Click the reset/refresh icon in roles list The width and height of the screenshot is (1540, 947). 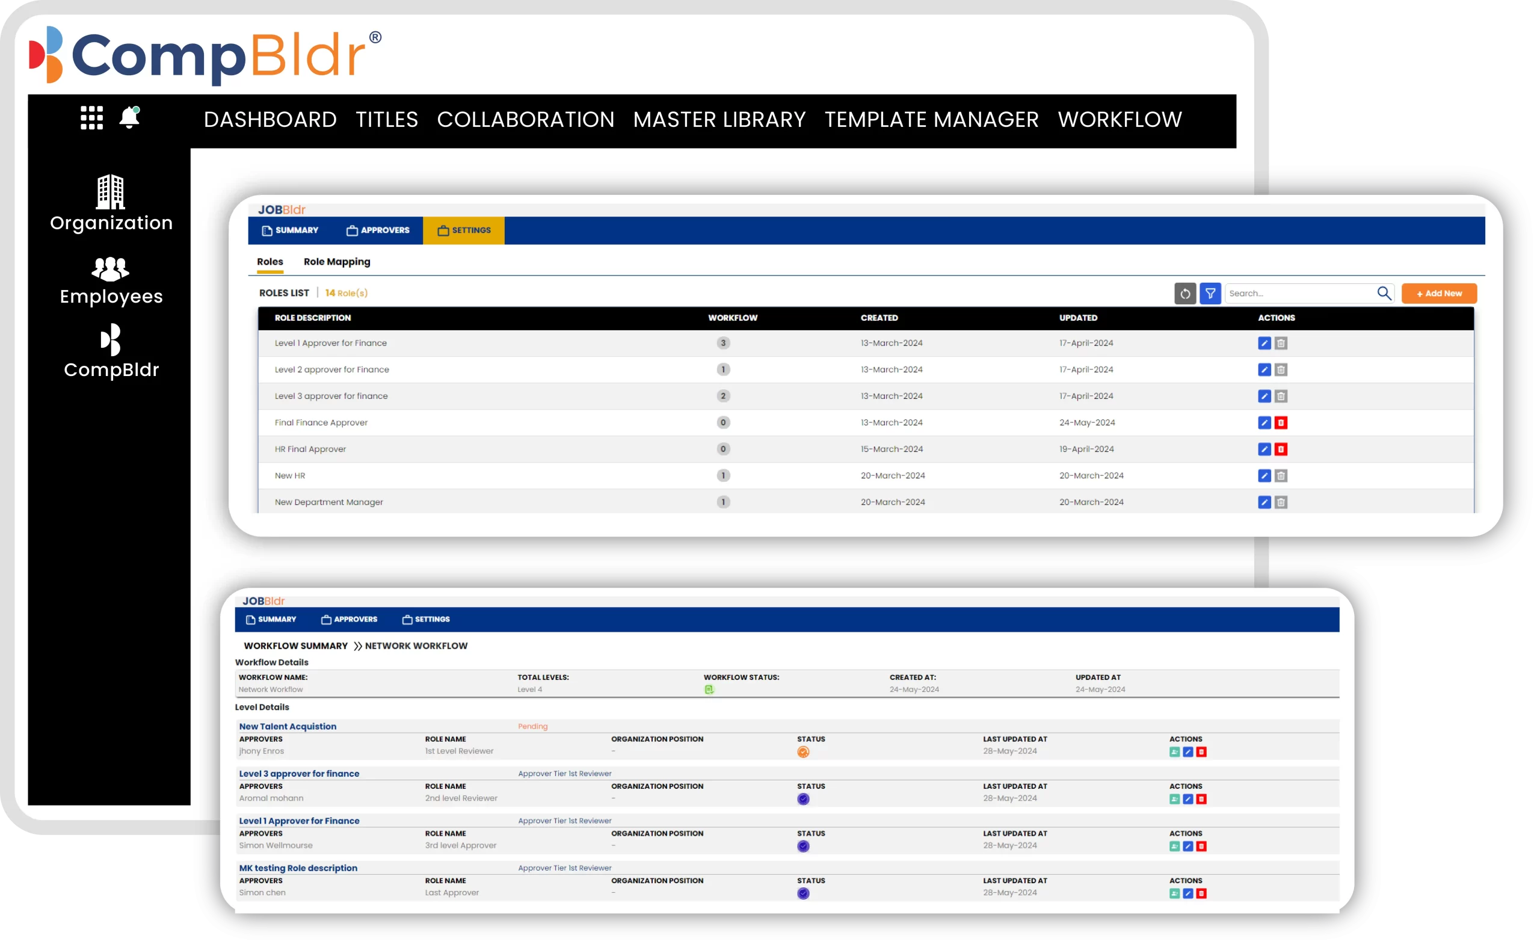[1186, 294]
